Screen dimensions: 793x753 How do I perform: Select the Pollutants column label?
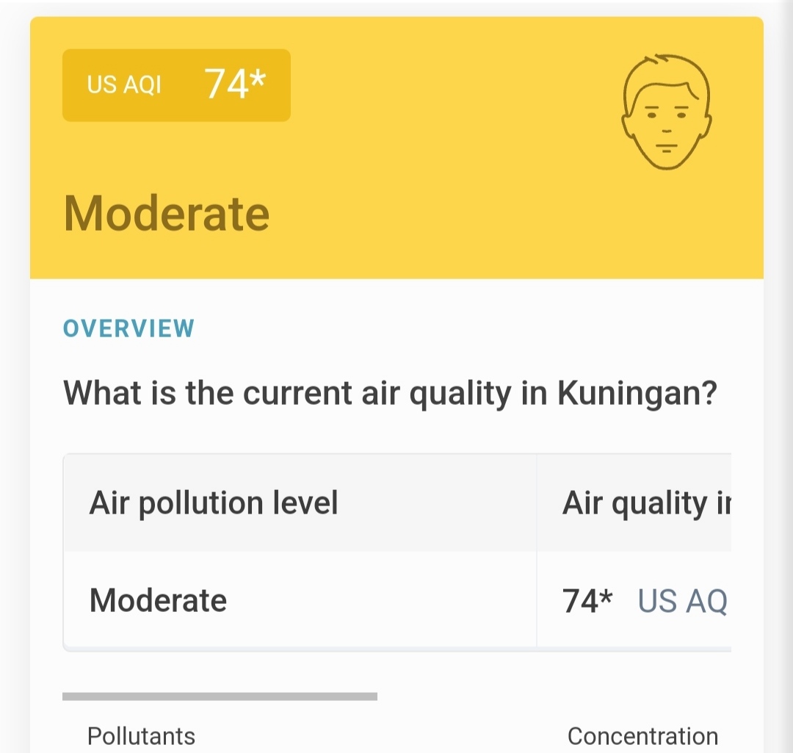click(x=141, y=736)
